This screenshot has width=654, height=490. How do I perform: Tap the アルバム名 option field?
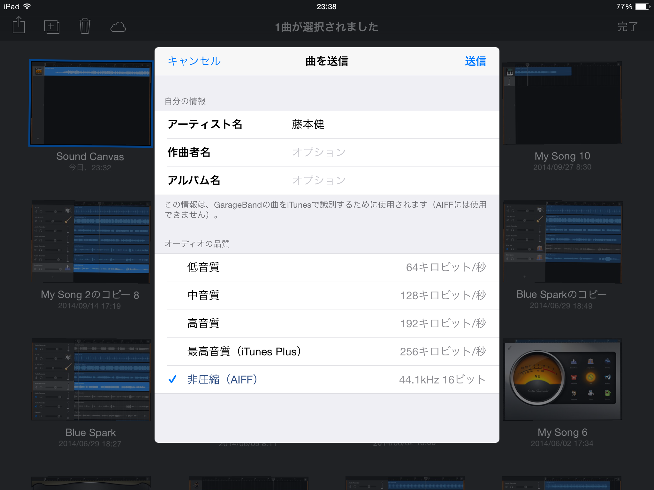click(x=327, y=181)
